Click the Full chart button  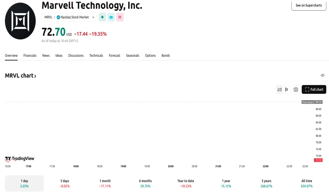(x=314, y=89)
